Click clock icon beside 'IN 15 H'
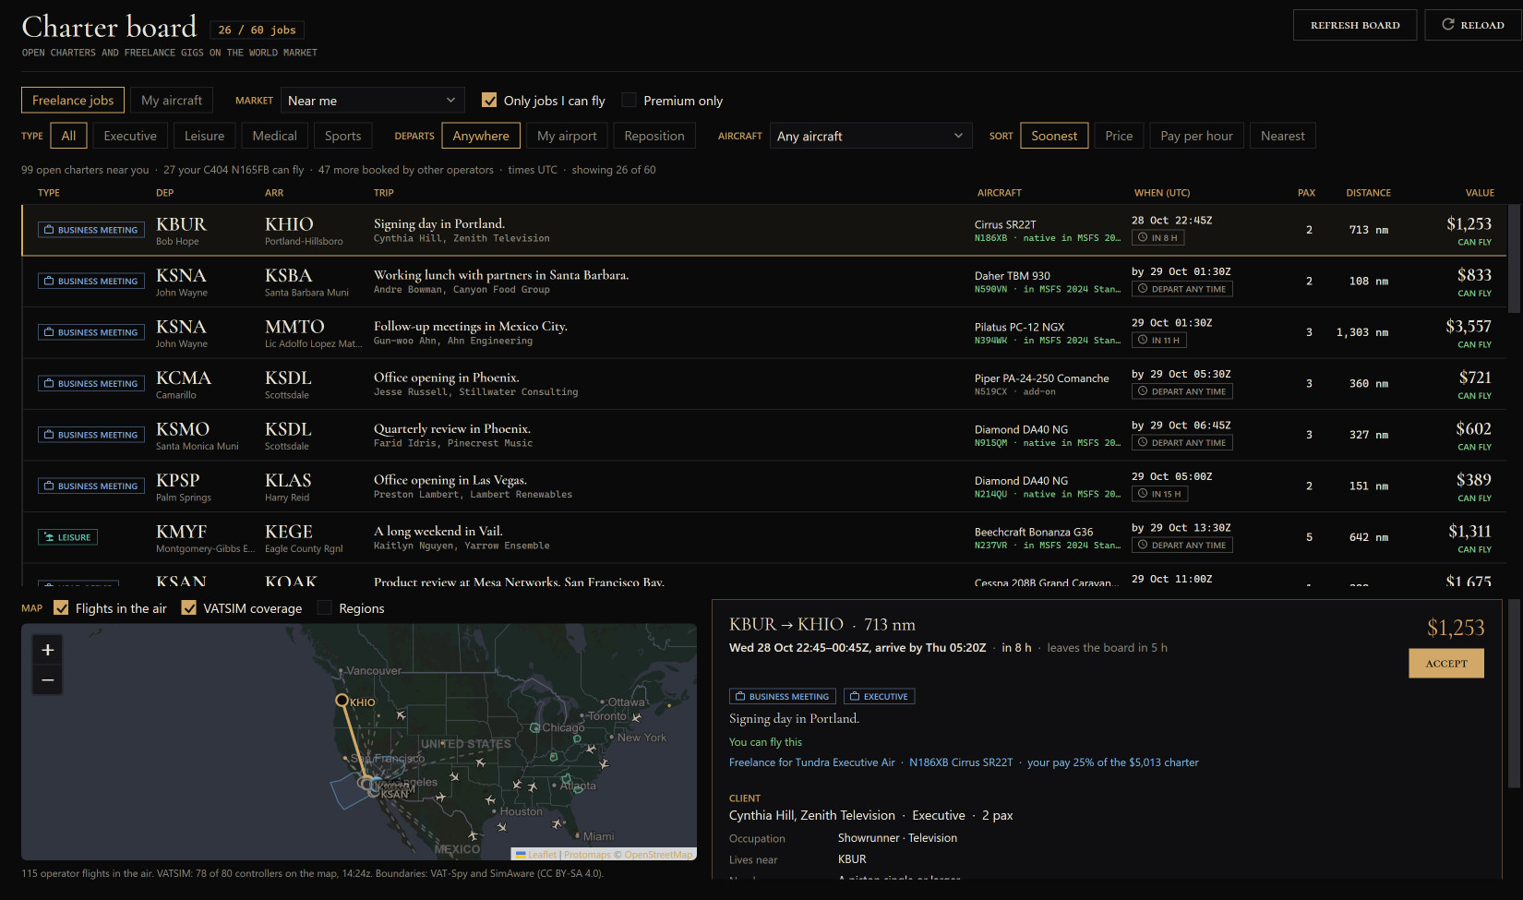 pyautogui.click(x=1143, y=494)
